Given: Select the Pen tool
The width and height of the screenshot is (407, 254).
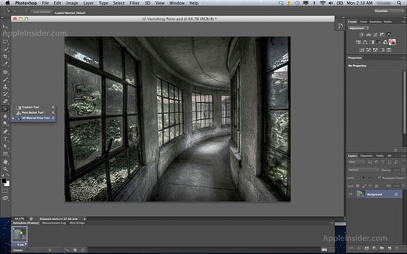Looking at the screenshot, I should click(x=5, y=131).
